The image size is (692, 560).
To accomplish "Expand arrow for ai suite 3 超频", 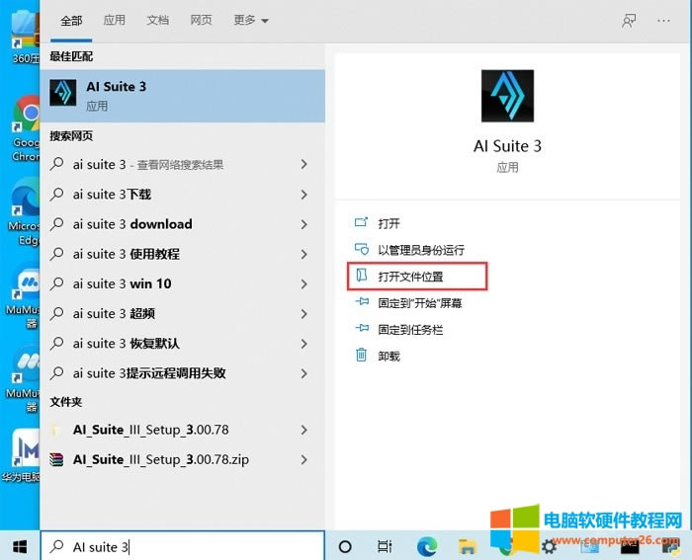I will (x=303, y=314).
